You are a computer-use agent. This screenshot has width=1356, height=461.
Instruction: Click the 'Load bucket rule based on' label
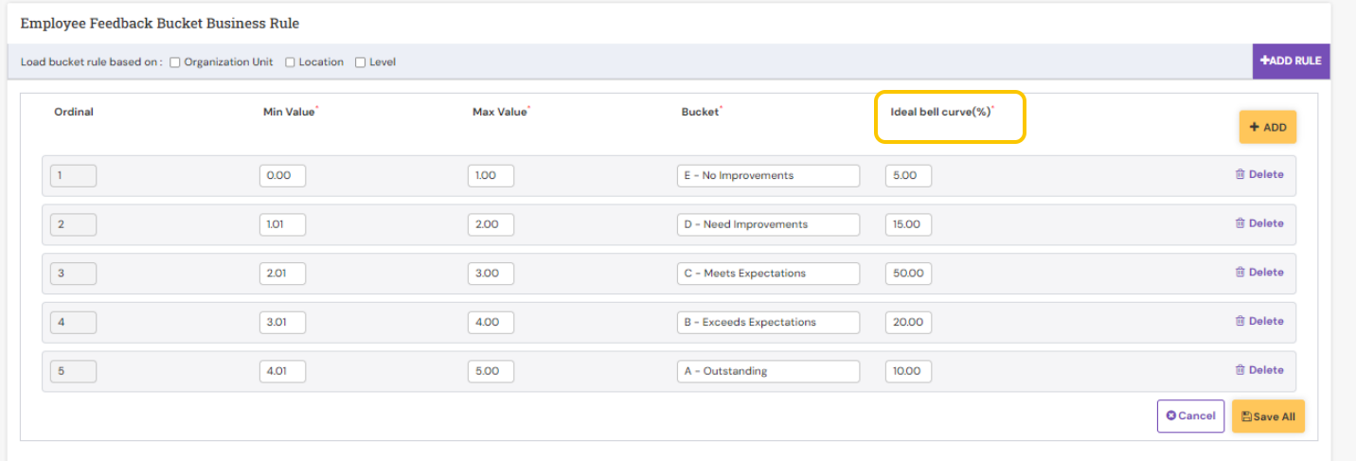click(91, 62)
